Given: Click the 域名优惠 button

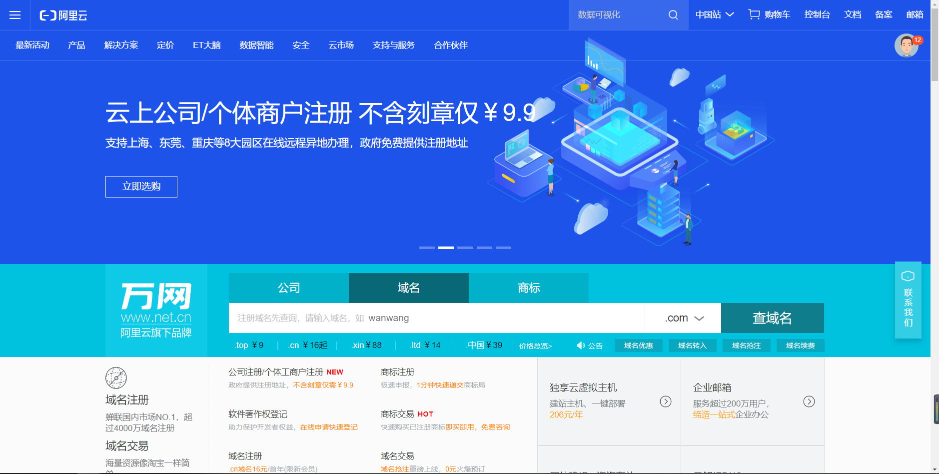Looking at the screenshot, I should click(639, 345).
